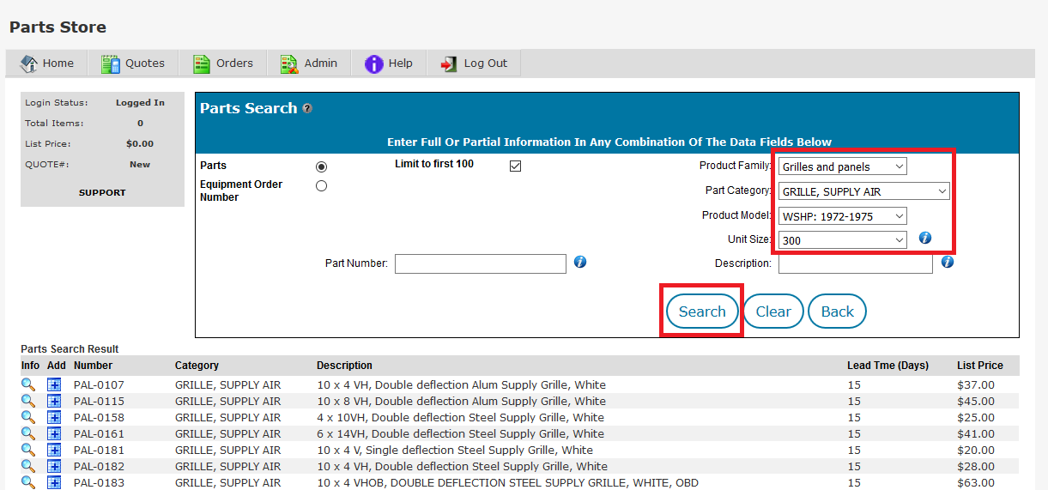Click the $63.00 list price
This screenshot has height=490, width=1048.
pos(976,483)
